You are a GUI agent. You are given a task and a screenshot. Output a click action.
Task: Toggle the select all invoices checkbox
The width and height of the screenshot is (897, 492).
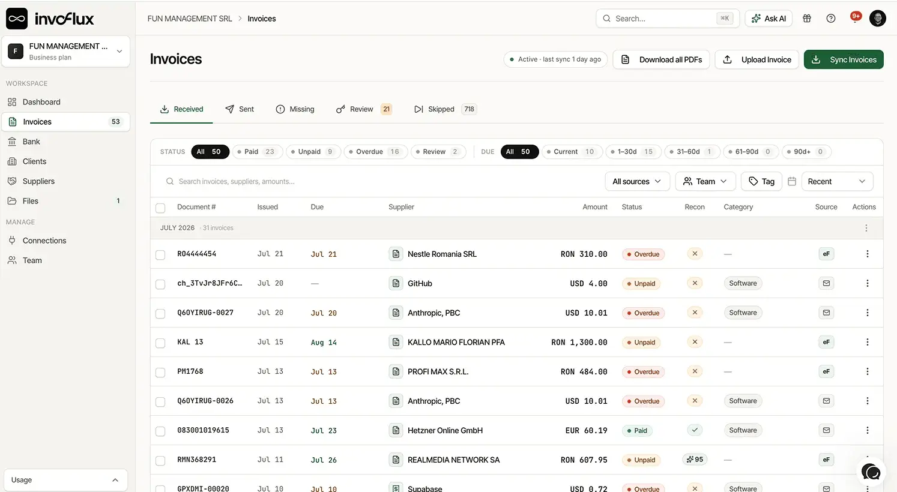[160, 208]
